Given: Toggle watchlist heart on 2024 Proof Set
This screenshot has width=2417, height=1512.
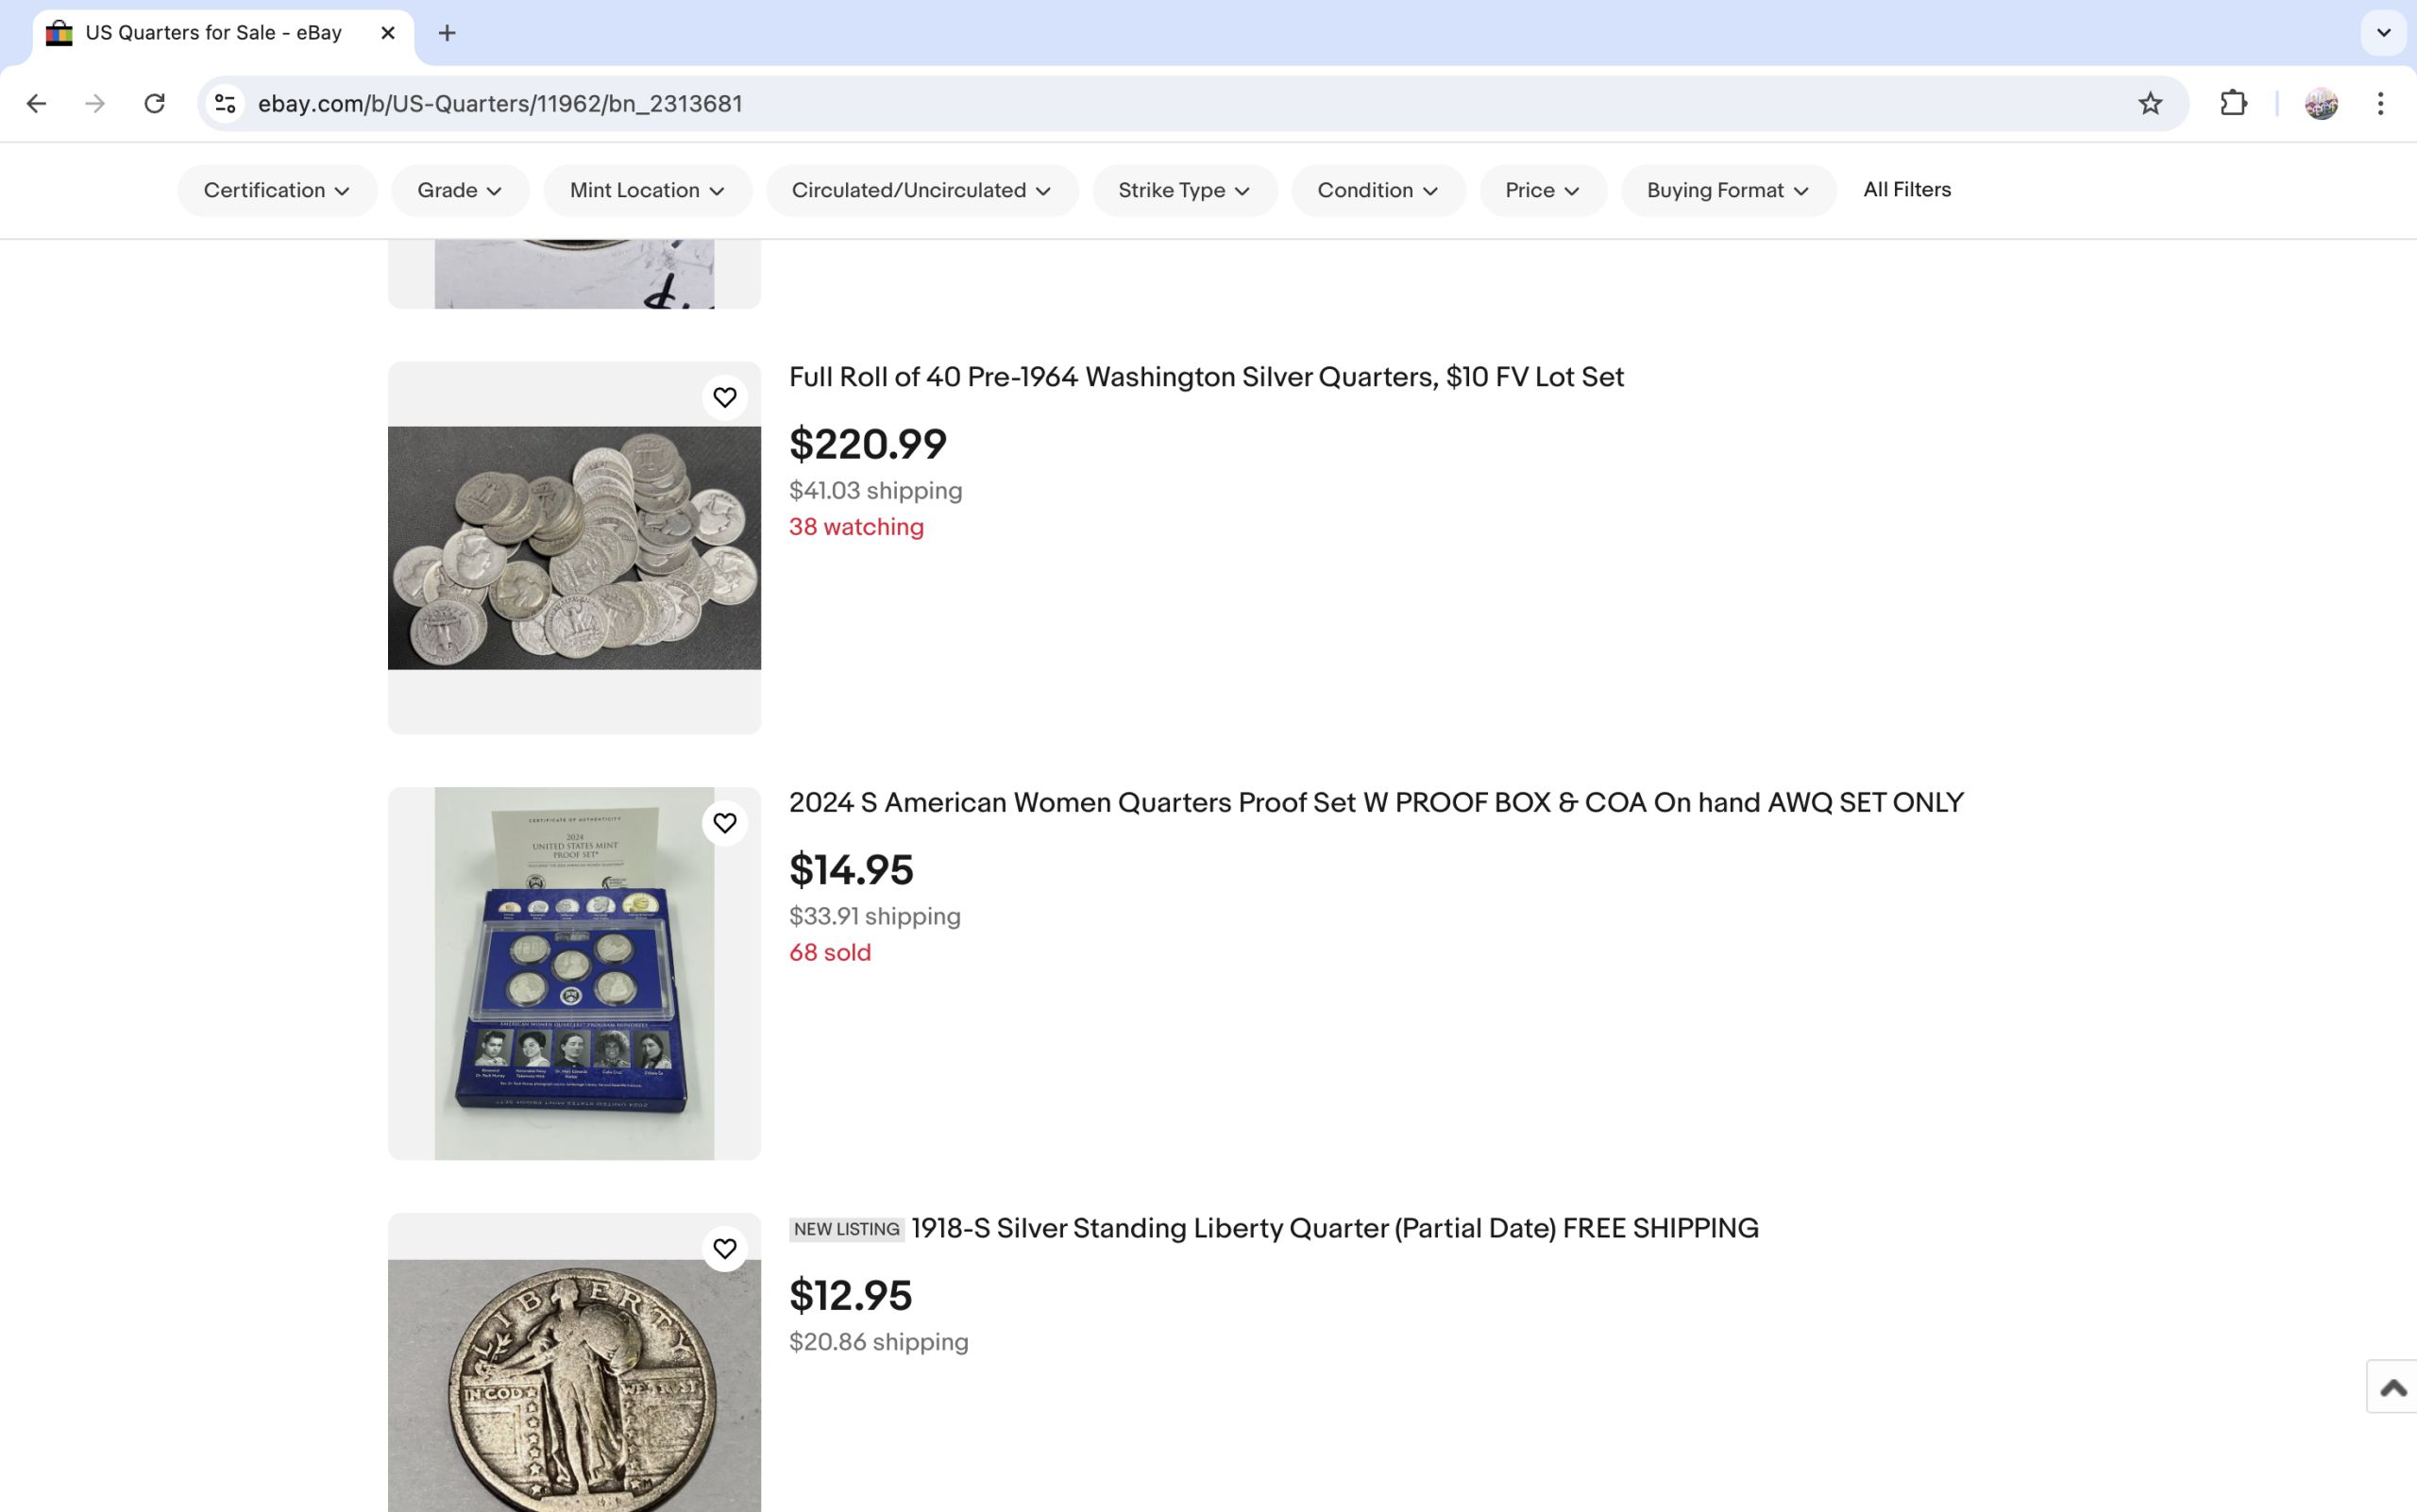Looking at the screenshot, I should 724,823.
